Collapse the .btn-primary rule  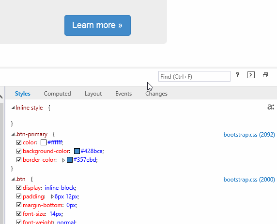[13, 135]
